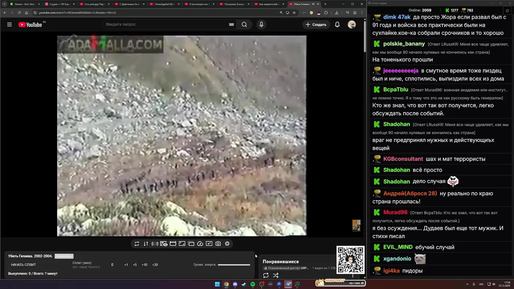Open the on-screen keyboard in search box
514x289 pixels.
tap(231, 24)
